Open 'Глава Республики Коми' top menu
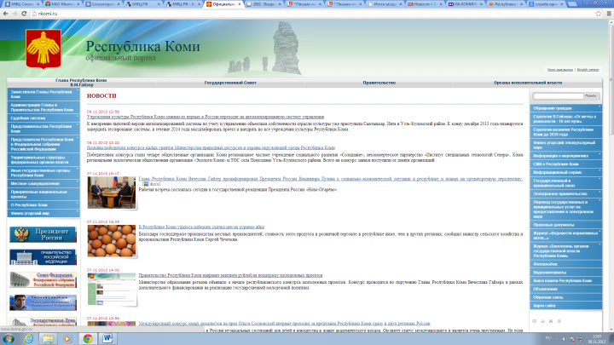The width and height of the screenshot is (614, 345). [x=81, y=83]
